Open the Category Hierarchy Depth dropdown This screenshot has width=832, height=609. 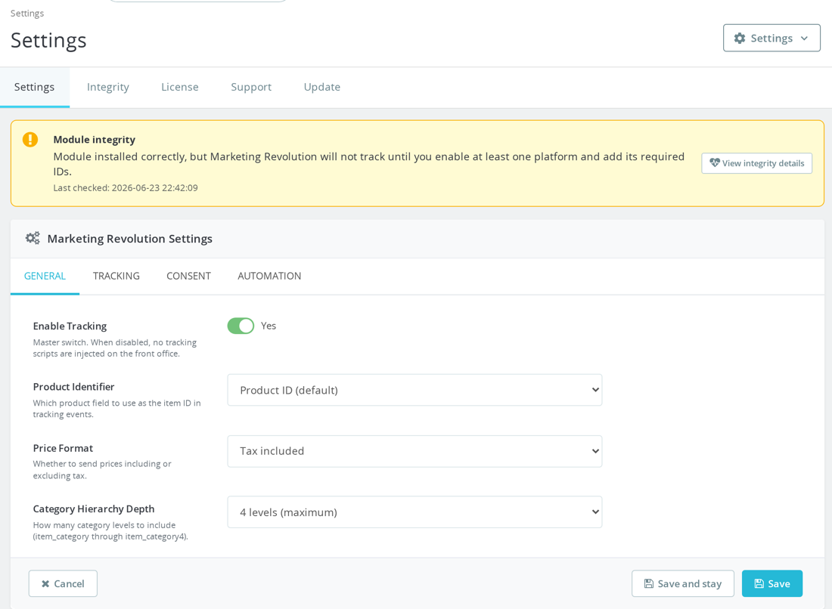pyautogui.click(x=414, y=512)
